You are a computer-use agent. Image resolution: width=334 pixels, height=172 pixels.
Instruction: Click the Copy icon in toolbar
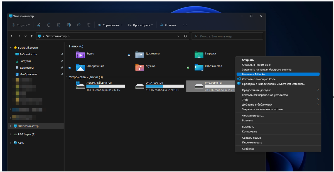click(x=49, y=25)
